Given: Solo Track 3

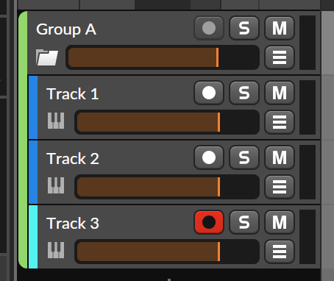Looking at the screenshot, I should coord(244,222).
